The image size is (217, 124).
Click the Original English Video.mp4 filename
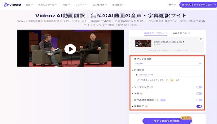pyautogui.click(x=169, y=42)
